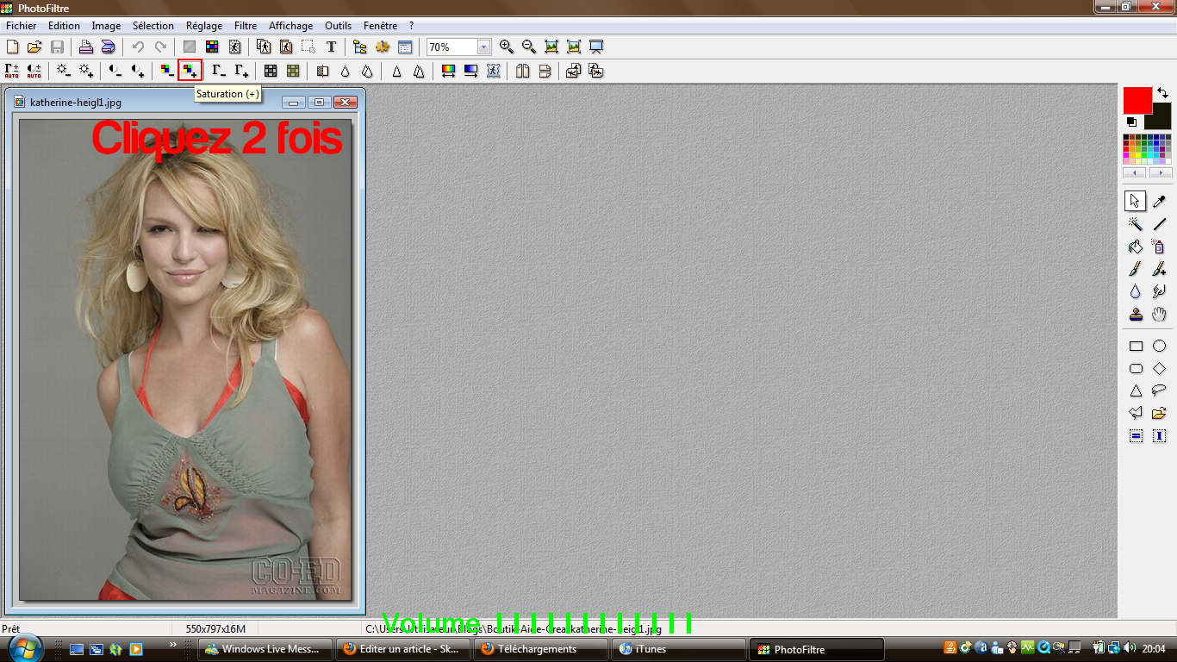This screenshot has height=662, width=1177.
Task: Select the Spray tool
Action: click(1159, 247)
